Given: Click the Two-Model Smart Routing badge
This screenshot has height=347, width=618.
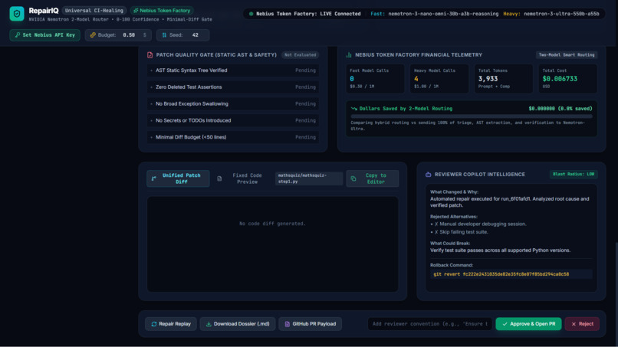Looking at the screenshot, I should [567, 54].
